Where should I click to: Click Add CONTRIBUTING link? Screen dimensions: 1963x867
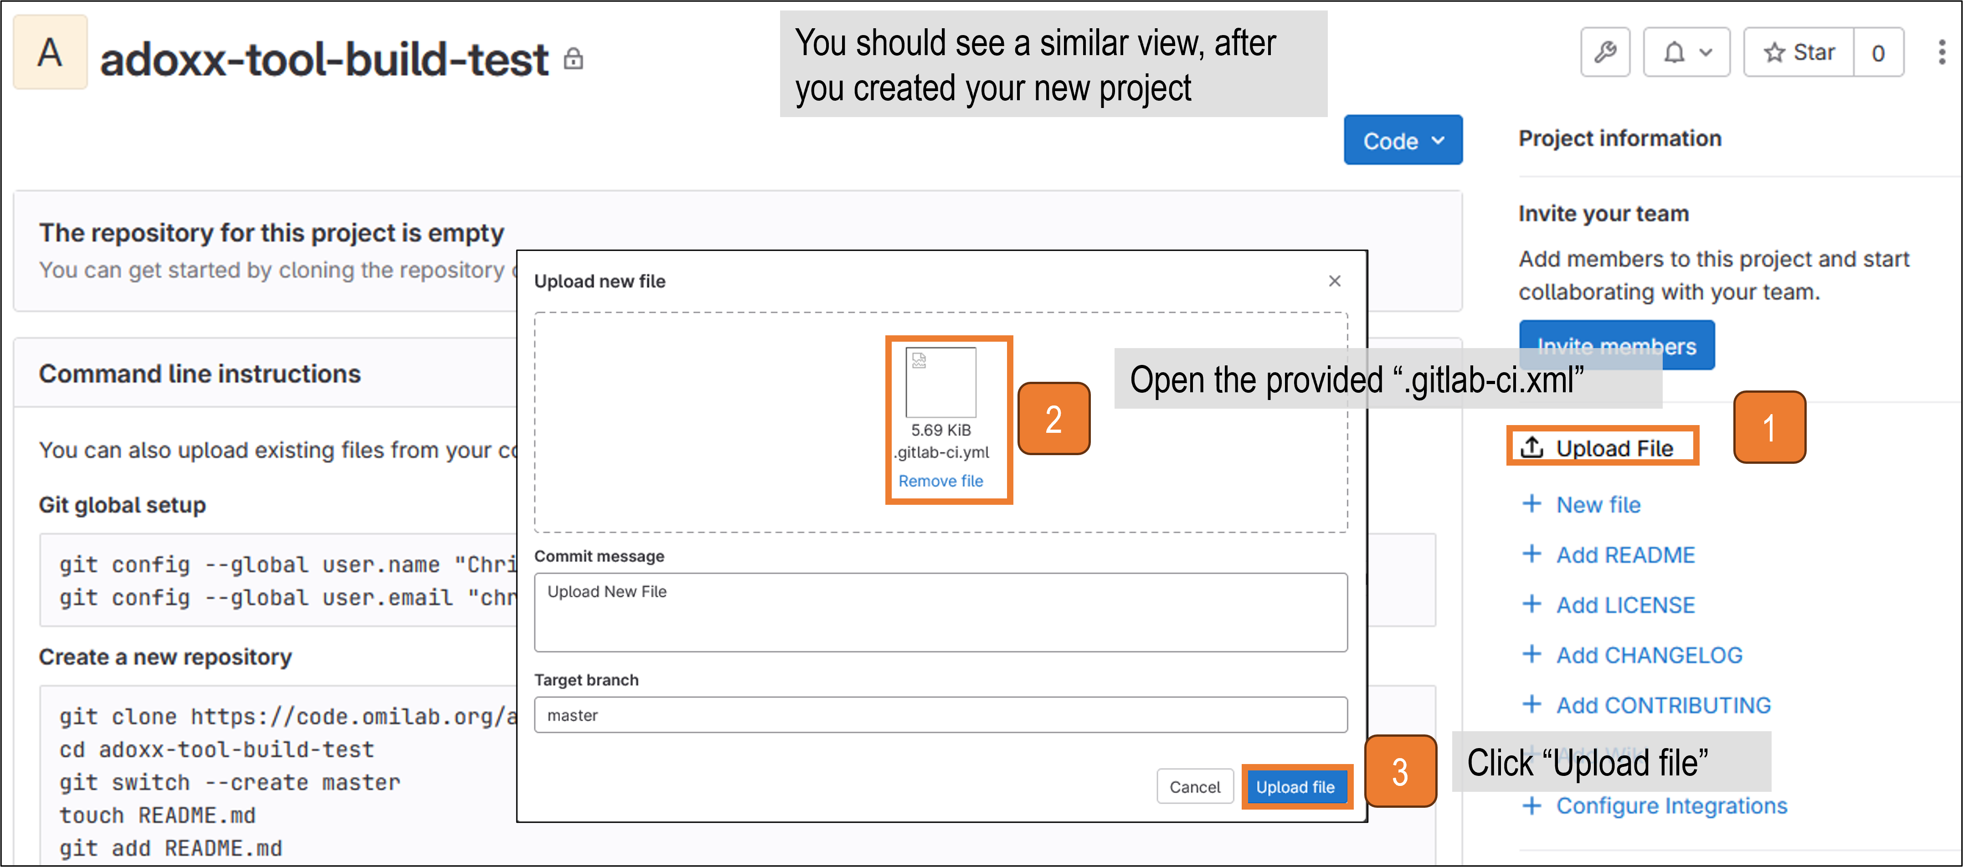1664,705
